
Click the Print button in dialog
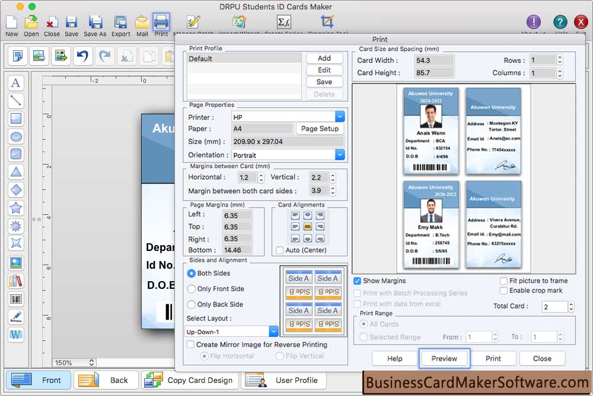(x=493, y=359)
